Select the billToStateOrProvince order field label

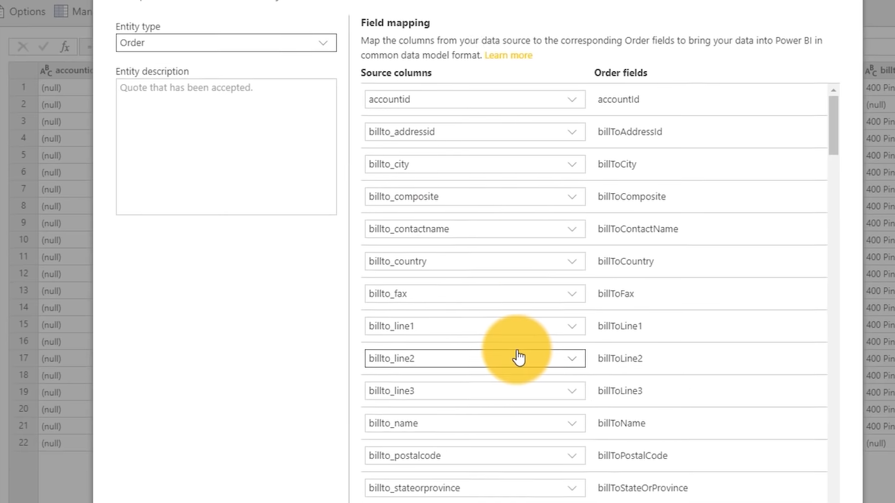pos(642,489)
